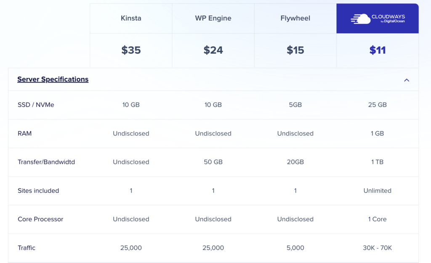The height and width of the screenshot is (263, 431).
Task: Click the RAM row label
Action: [x=25, y=134]
